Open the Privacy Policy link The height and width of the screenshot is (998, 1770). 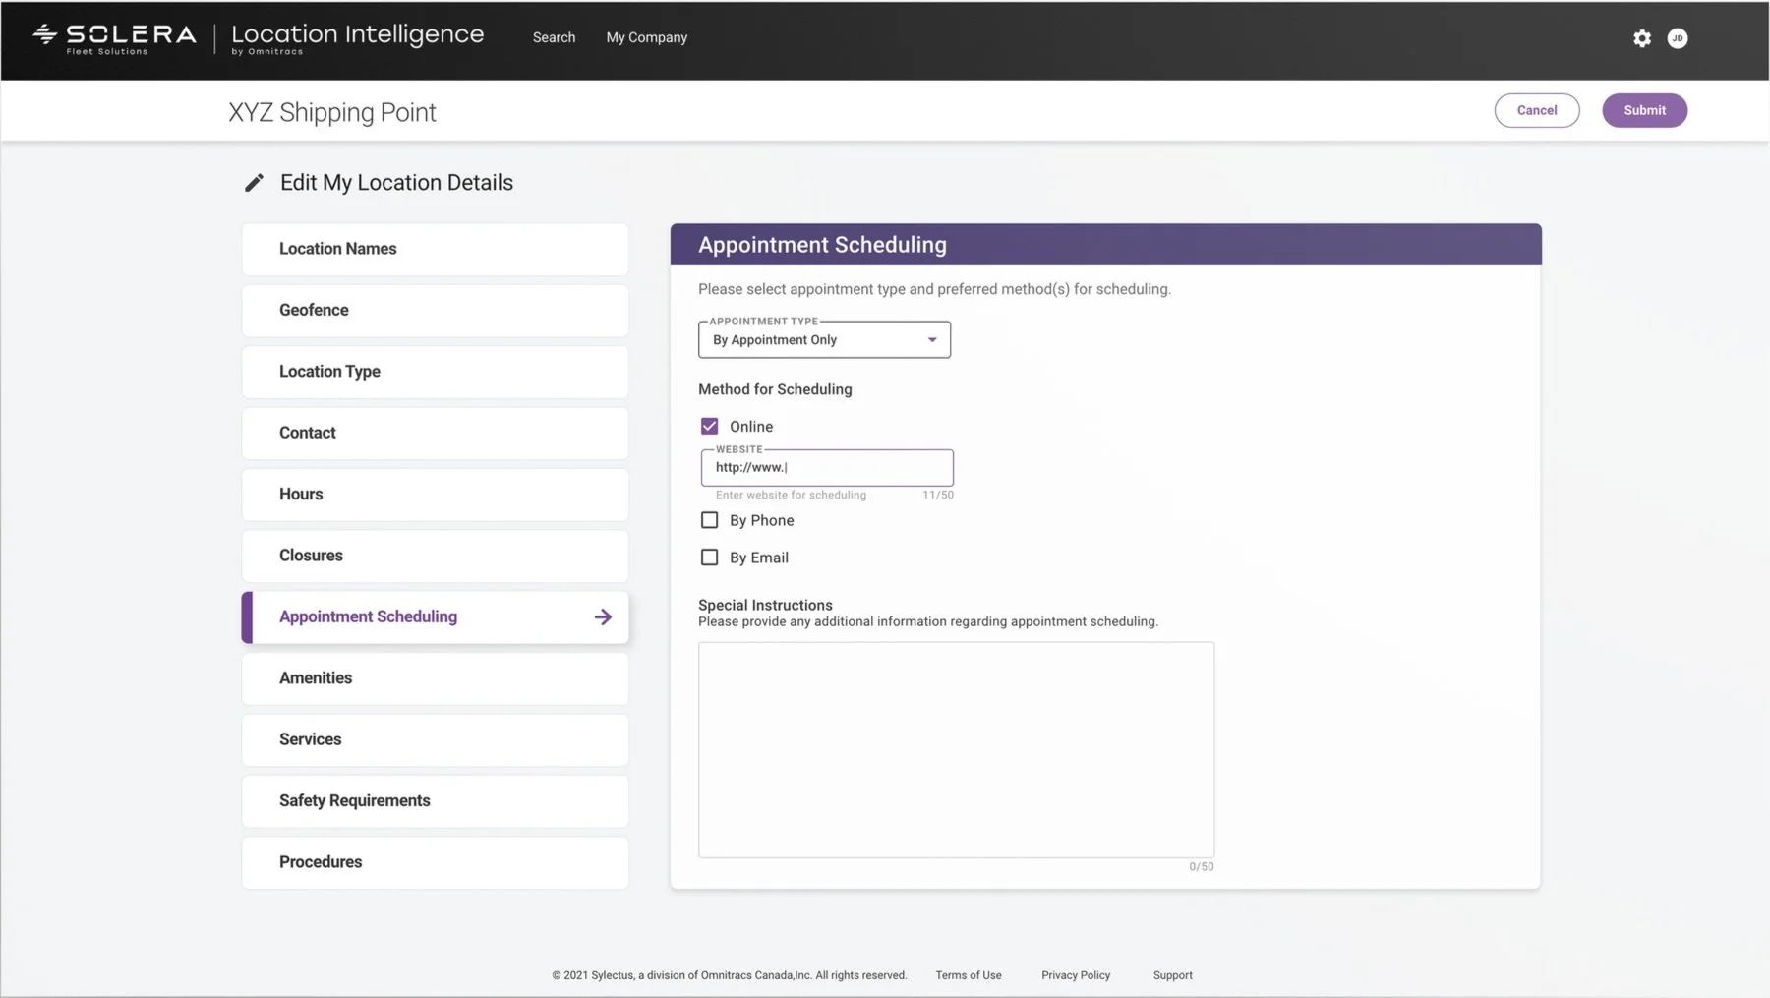pyautogui.click(x=1076, y=975)
